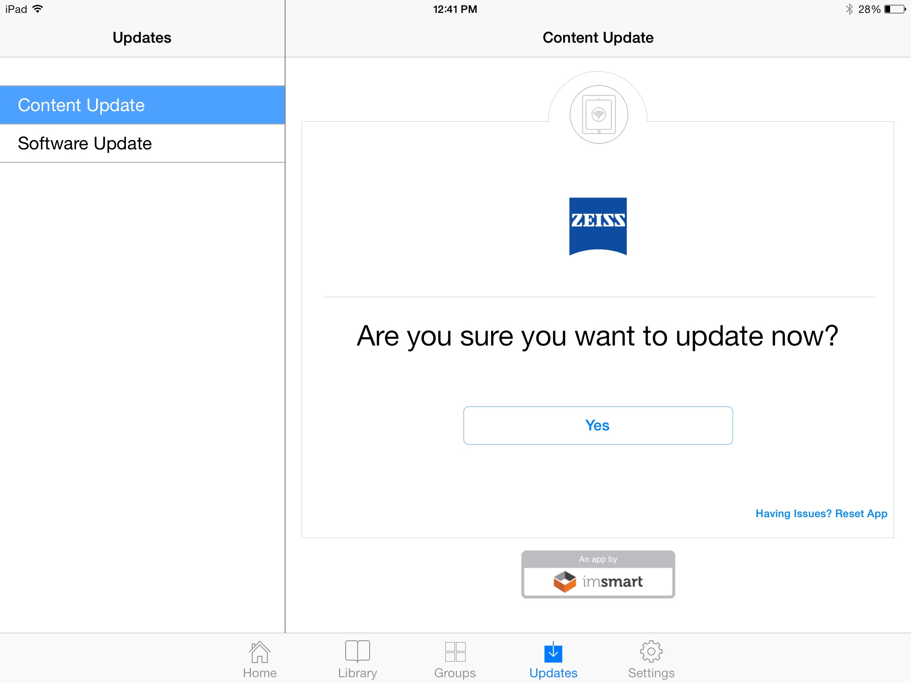The image size is (911, 683).
Task: Select Software Update menu item
Action: tap(143, 143)
